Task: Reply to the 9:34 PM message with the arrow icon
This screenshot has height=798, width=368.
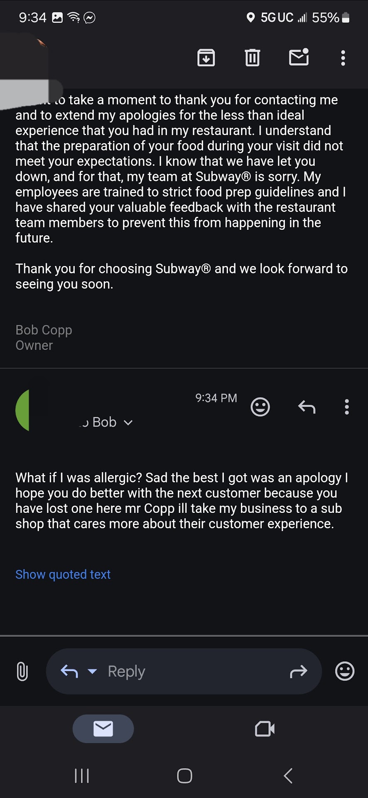Action: 307,407
